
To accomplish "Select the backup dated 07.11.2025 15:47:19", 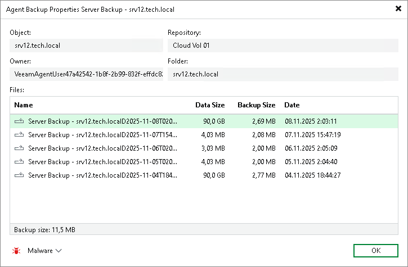I will coord(319,134).
